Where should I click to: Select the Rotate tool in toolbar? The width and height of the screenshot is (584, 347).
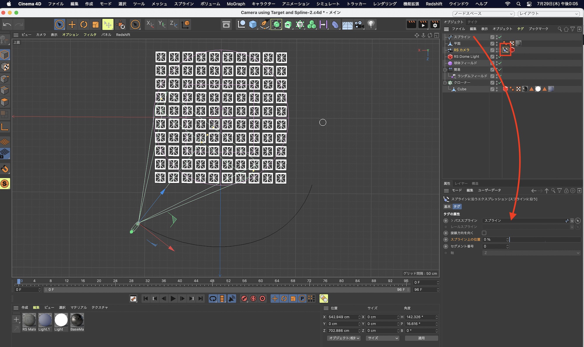click(84, 24)
